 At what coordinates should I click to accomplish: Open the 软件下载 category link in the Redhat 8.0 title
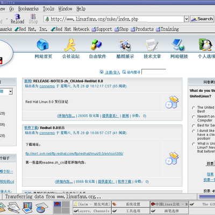point(31,128)
